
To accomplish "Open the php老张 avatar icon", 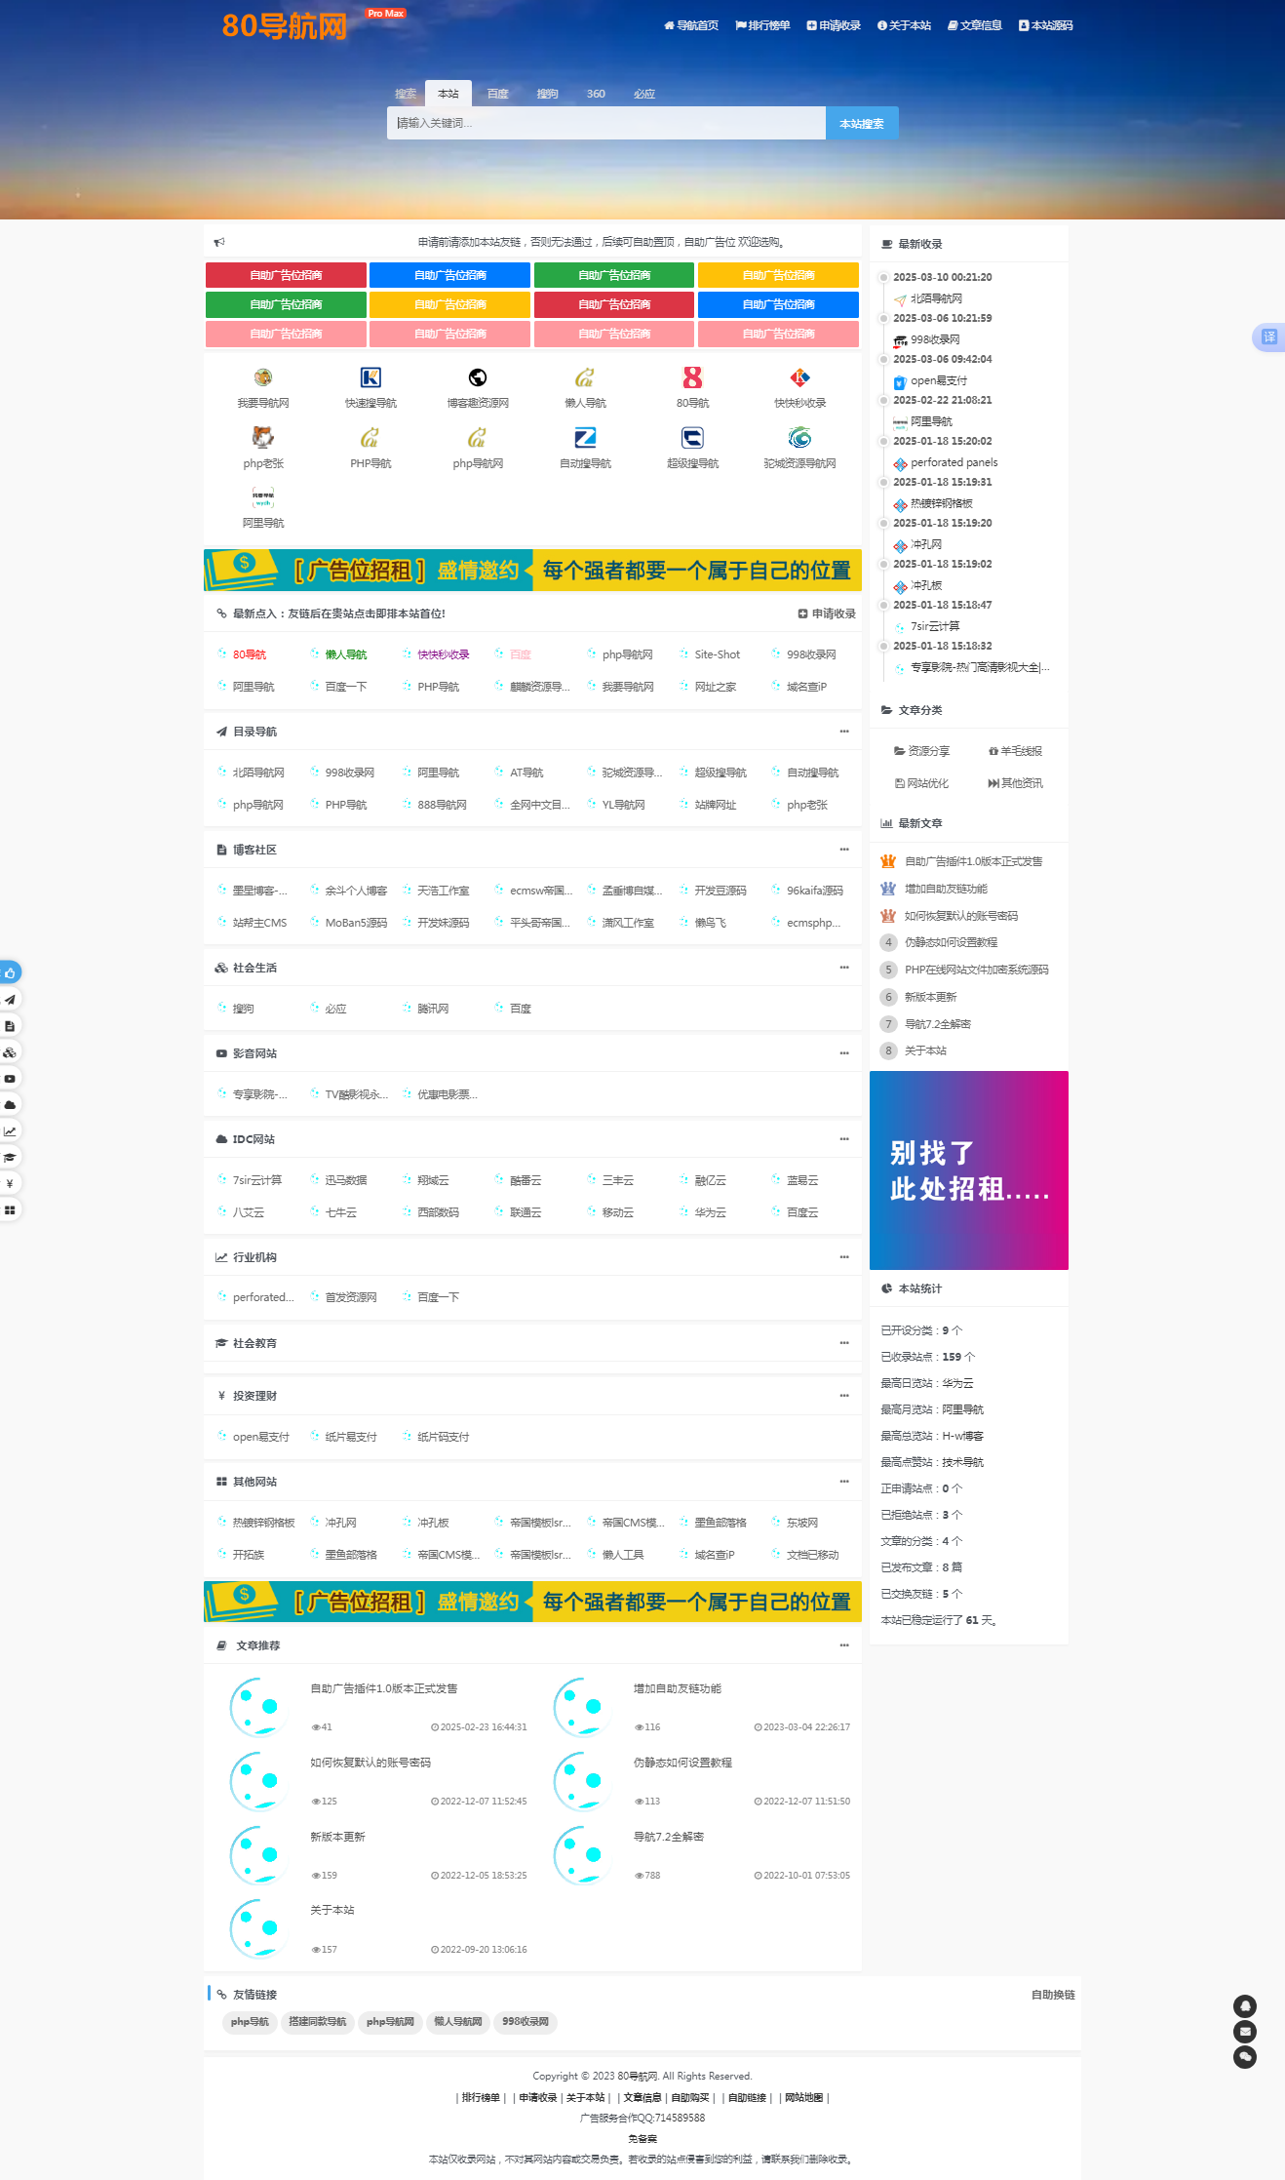I will coord(263,437).
